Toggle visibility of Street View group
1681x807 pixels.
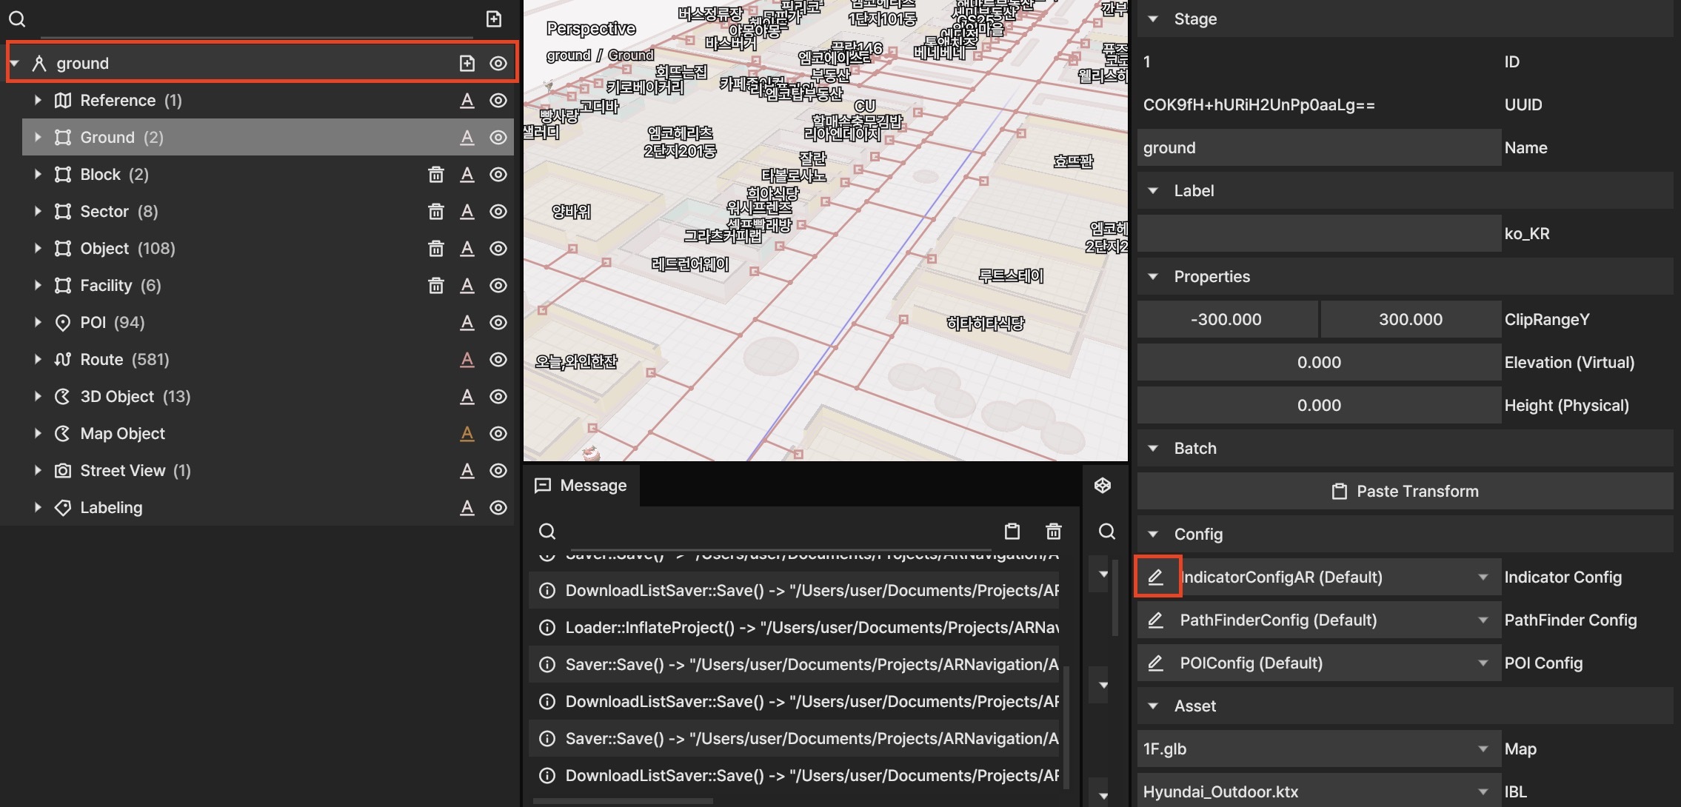pyautogui.click(x=498, y=471)
